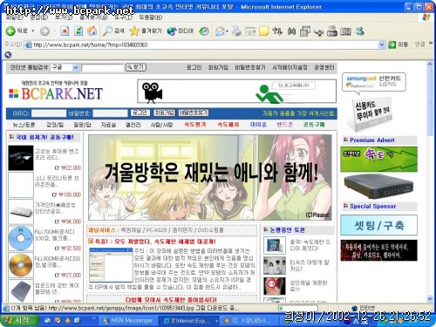
Task: Click the green Back arrow icon
Action: [10, 31]
